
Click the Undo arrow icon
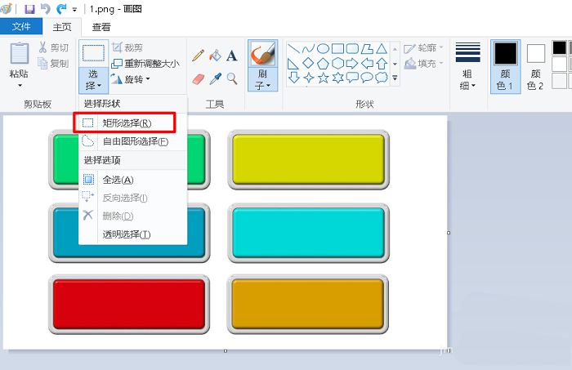[x=45, y=9]
